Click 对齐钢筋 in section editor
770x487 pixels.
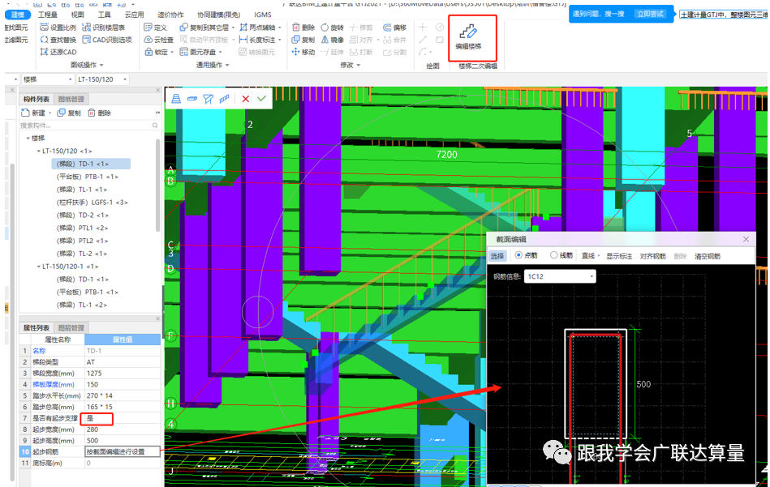652,256
